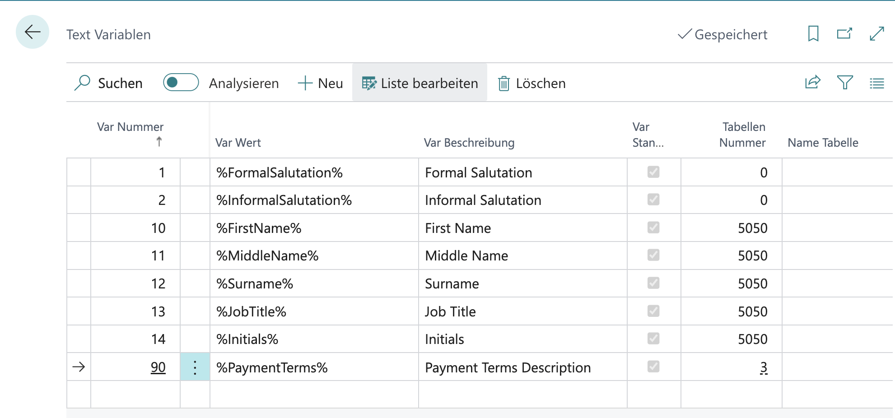Click Informal Salutation description cell
This screenshot has height=418, width=895.
[523, 200]
